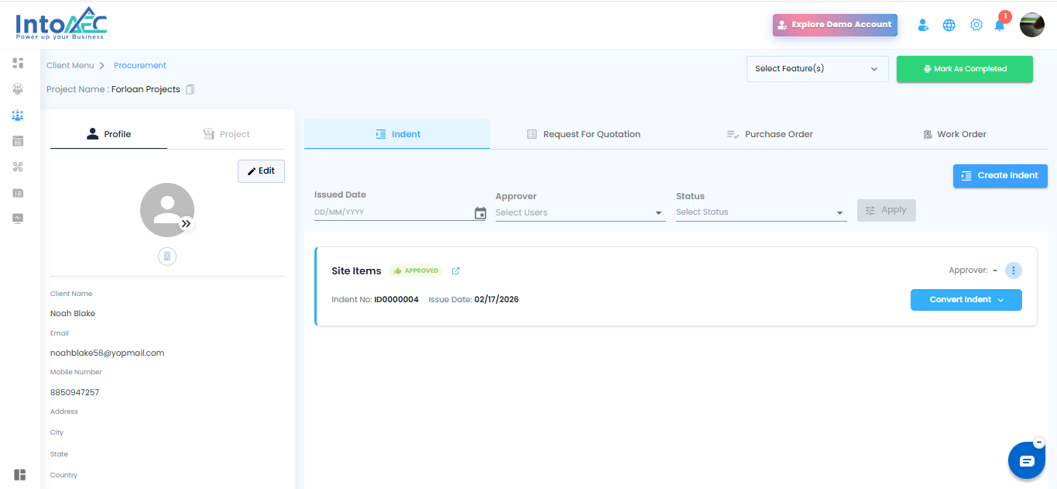Image resolution: width=1057 pixels, height=489 pixels.
Task: Click the issue date 02/17/2026
Action: click(496, 299)
